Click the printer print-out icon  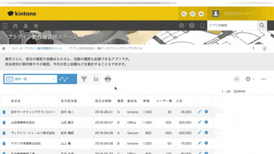point(108,79)
